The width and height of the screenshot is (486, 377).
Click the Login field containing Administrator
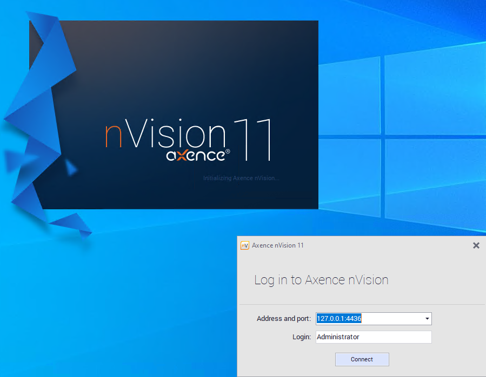[x=373, y=337]
